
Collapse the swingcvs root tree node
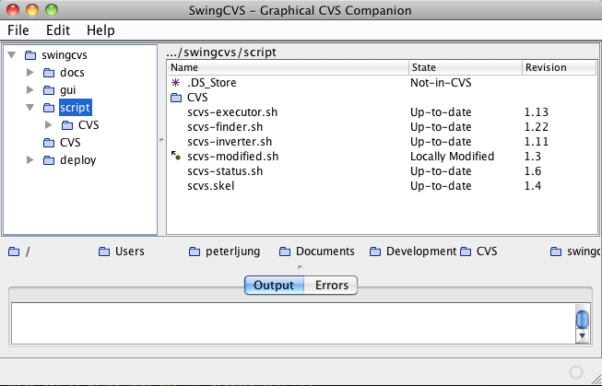(x=12, y=55)
